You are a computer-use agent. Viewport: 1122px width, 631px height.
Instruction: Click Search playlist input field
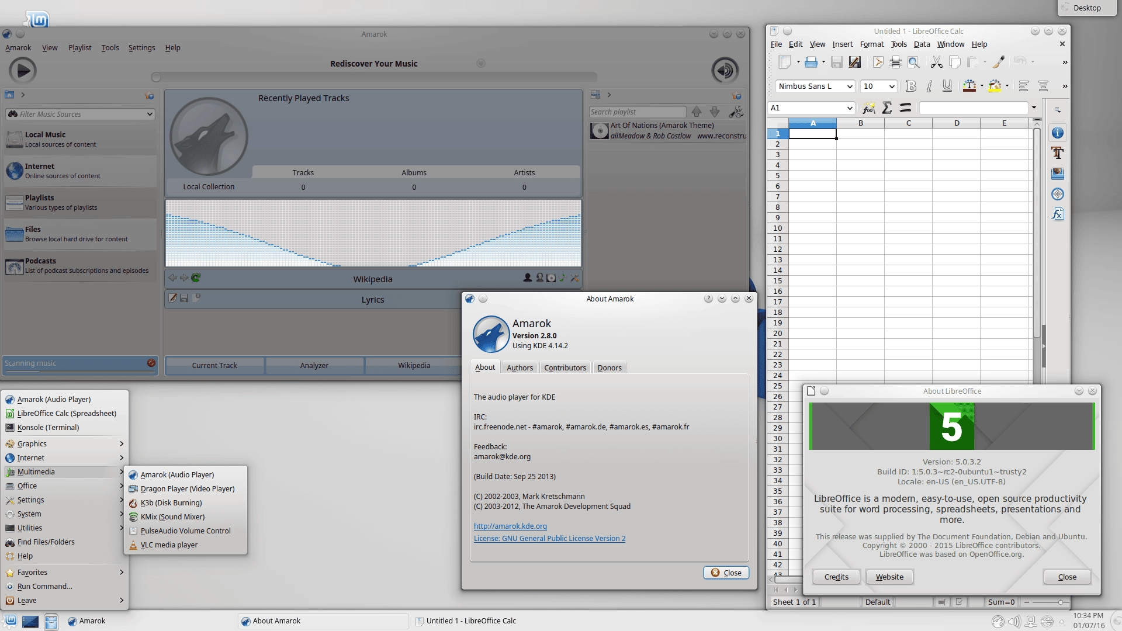[637, 112]
